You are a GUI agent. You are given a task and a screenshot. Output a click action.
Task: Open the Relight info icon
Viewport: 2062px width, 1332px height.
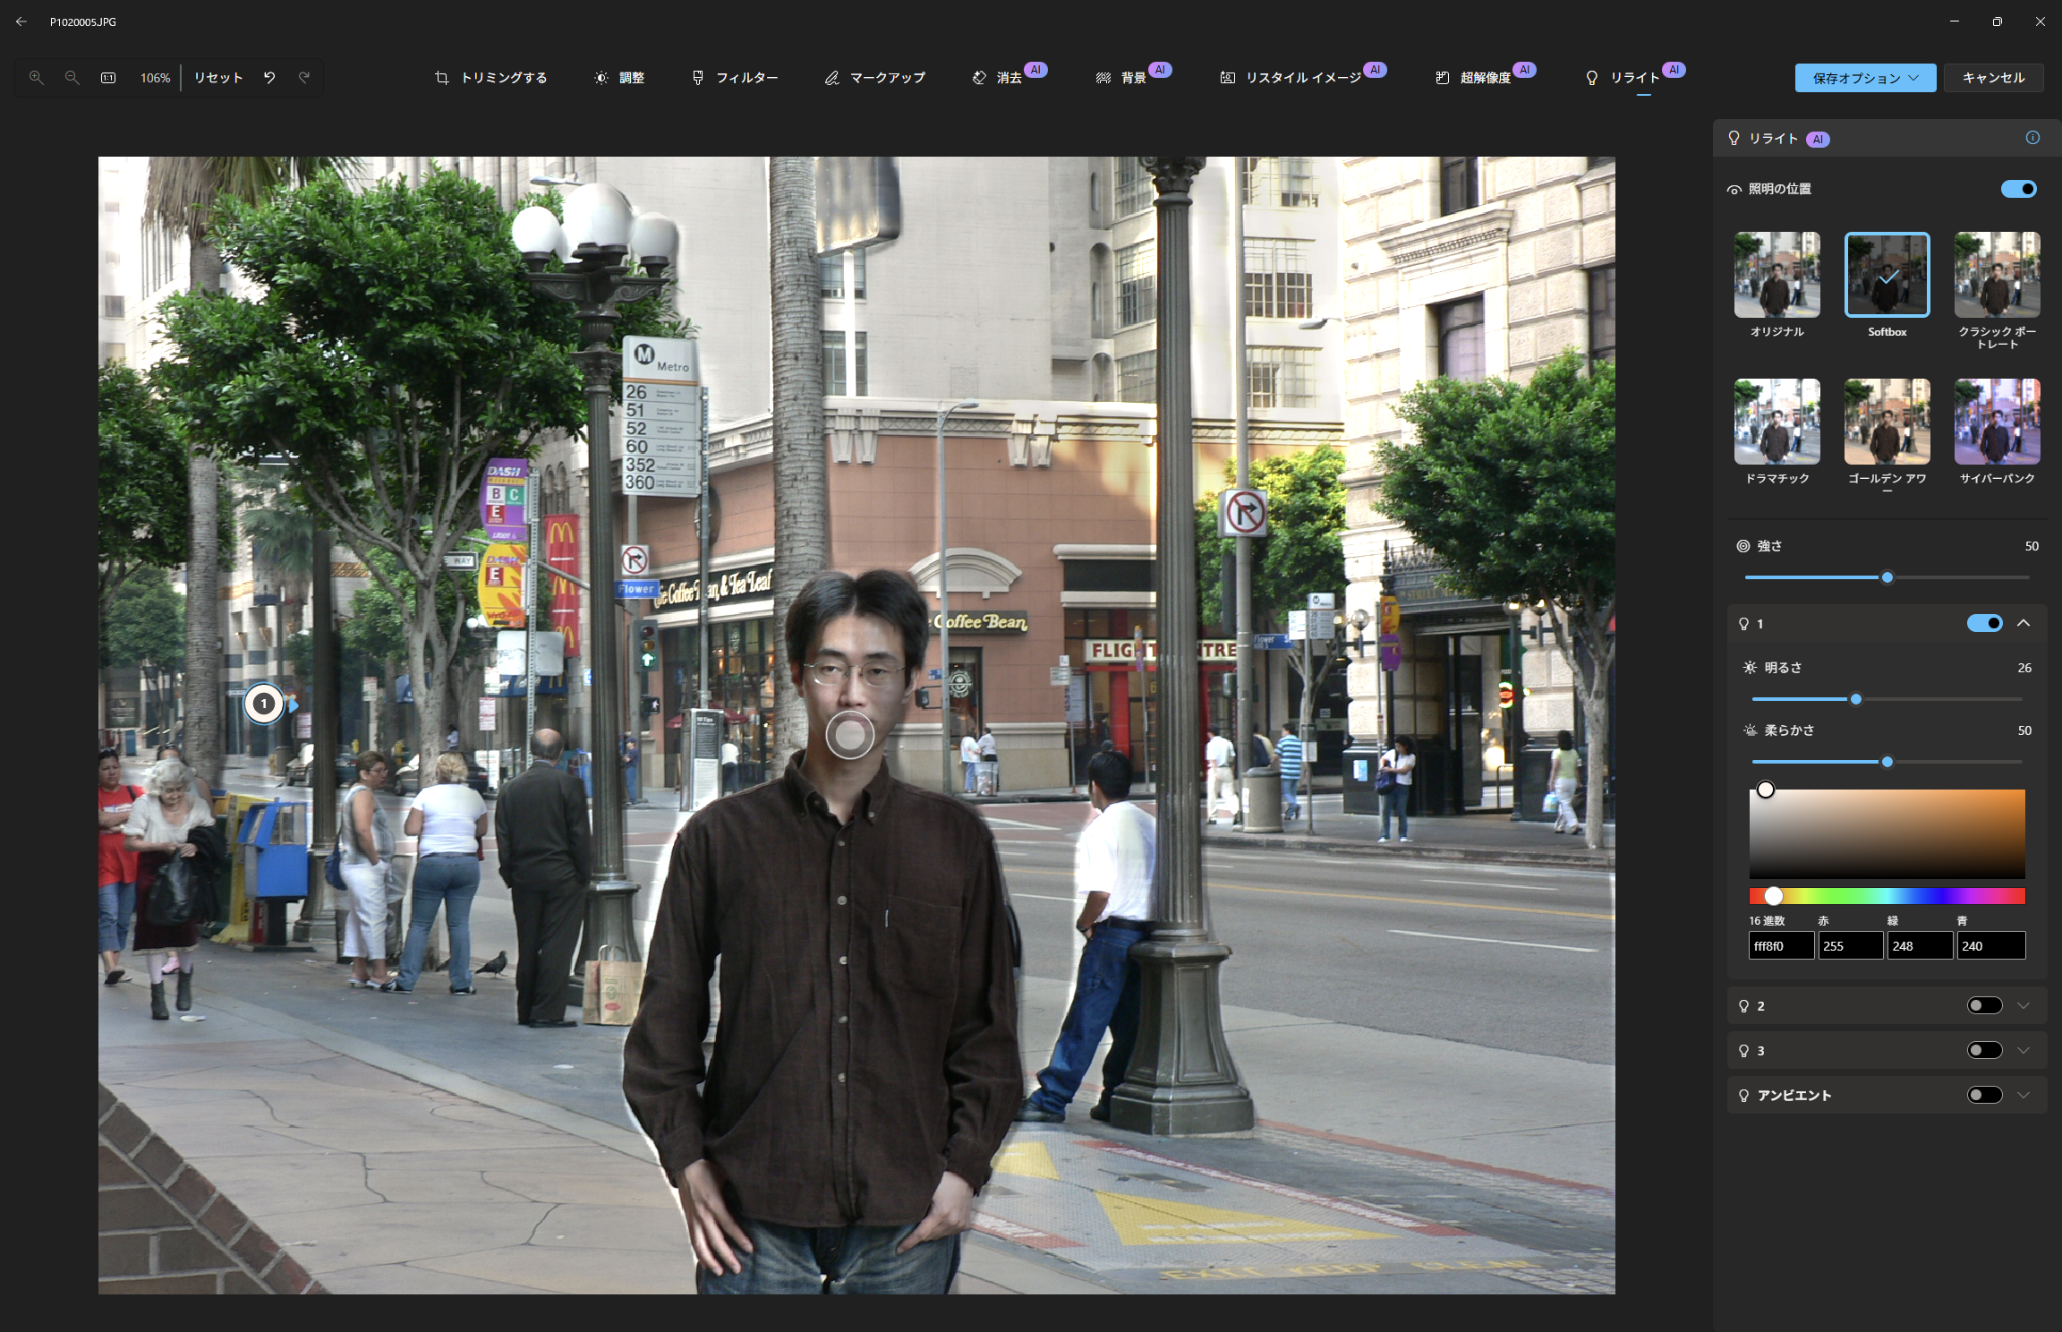[2032, 138]
